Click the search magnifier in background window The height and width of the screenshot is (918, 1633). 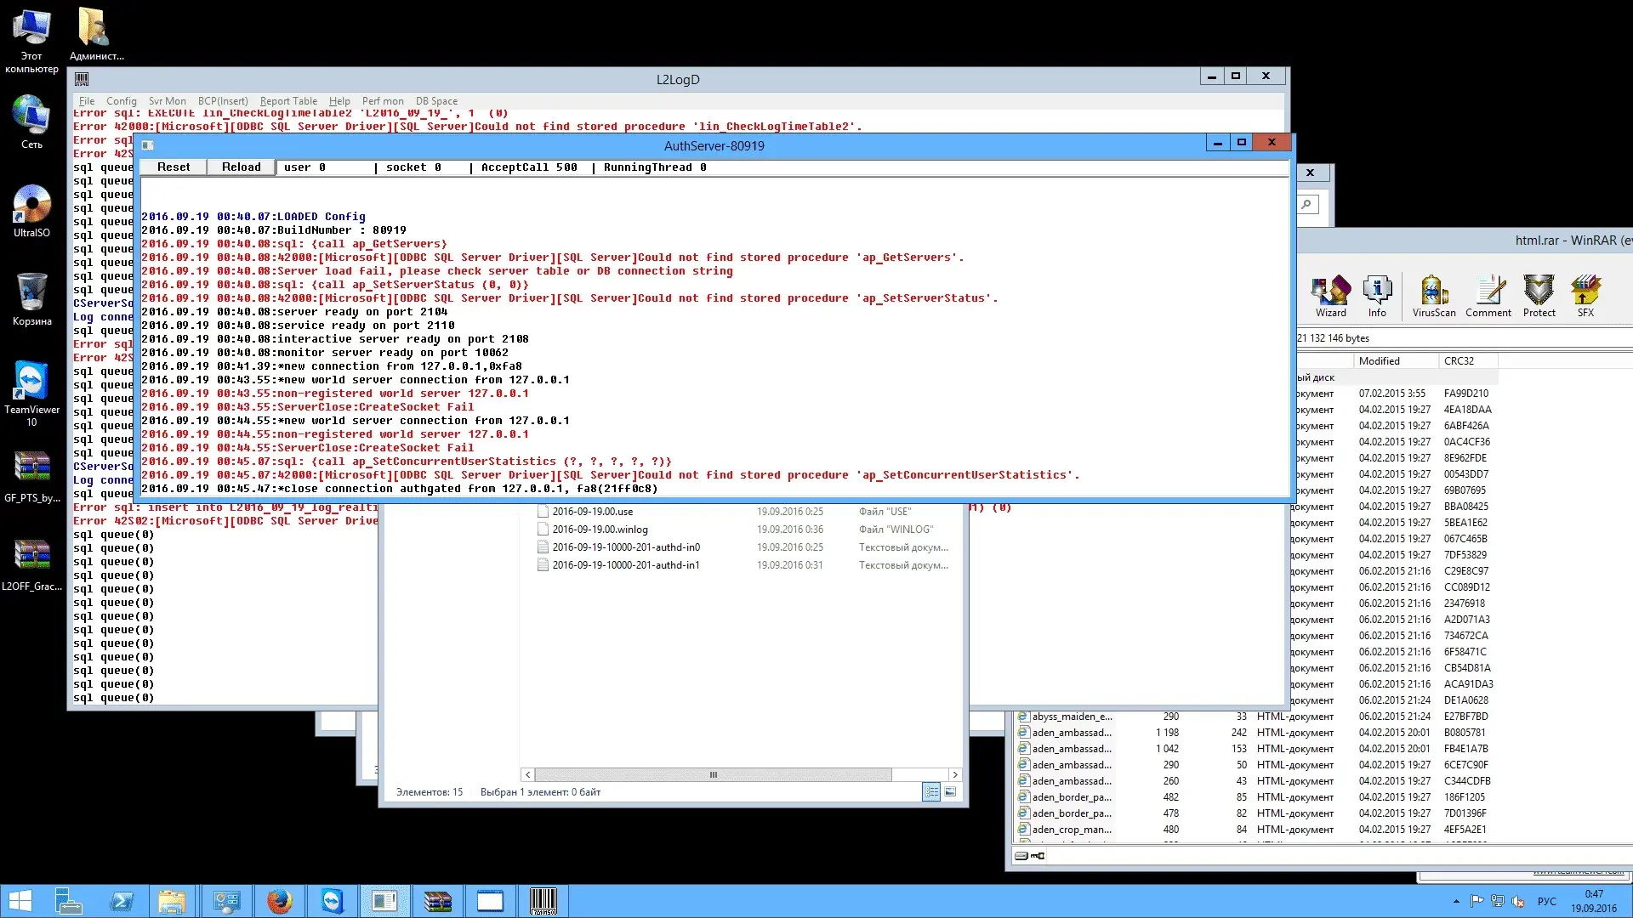point(1306,204)
